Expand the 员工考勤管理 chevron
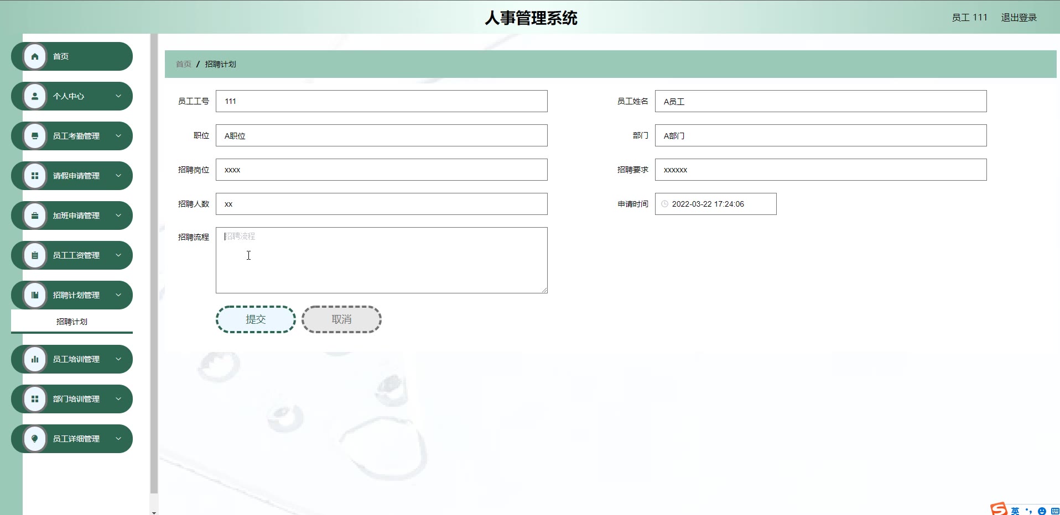Image resolution: width=1060 pixels, height=515 pixels. coord(118,136)
